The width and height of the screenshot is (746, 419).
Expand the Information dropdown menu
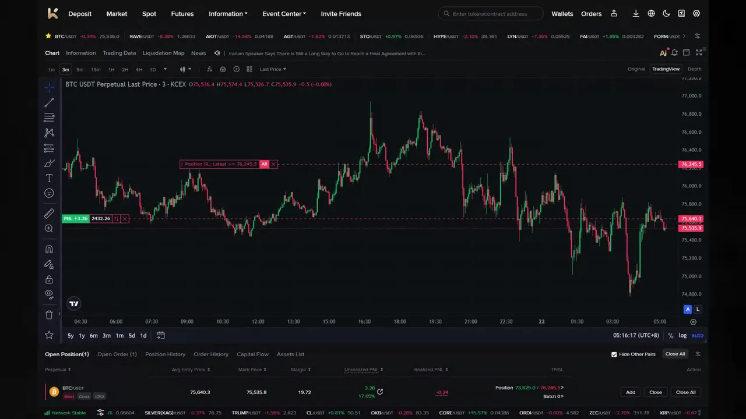[228, 13]
